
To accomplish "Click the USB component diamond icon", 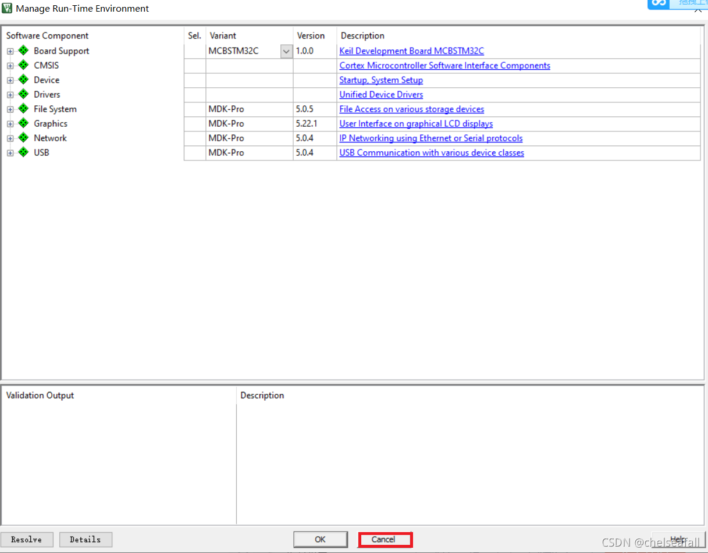I will tap(23, 152).
